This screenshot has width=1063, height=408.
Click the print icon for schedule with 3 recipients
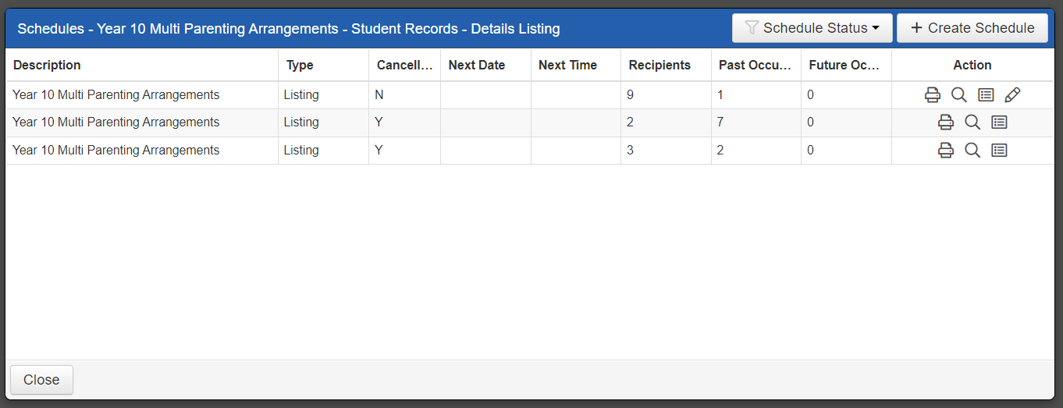point(945,151)
